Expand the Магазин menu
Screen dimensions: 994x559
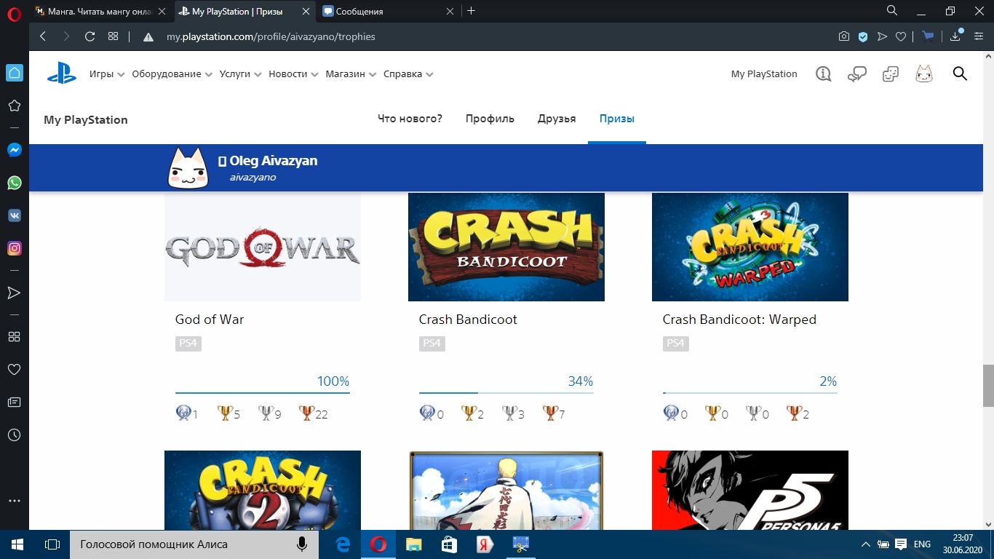(351, 74)
